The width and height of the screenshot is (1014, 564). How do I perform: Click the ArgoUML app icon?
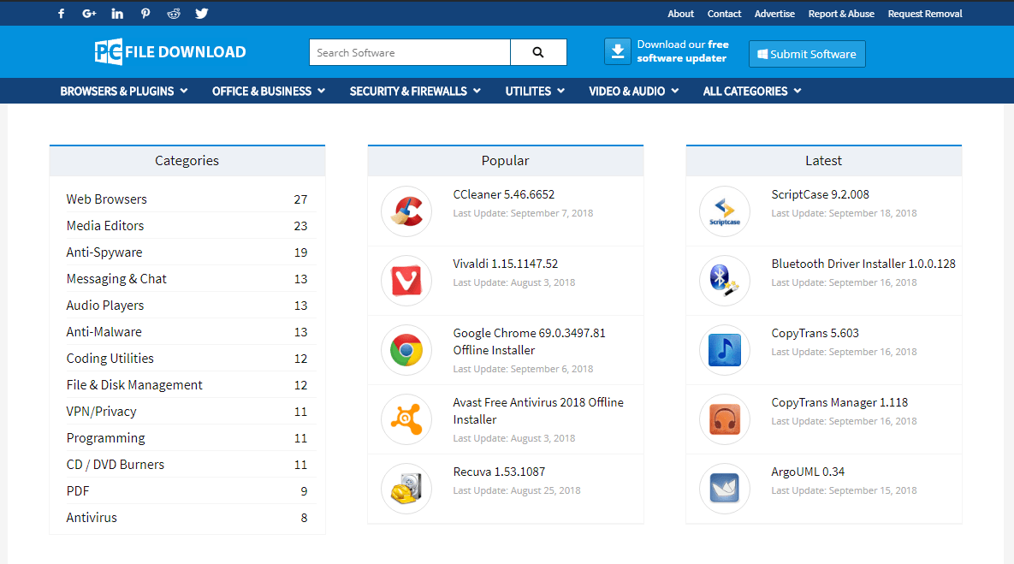pos(724,489)
